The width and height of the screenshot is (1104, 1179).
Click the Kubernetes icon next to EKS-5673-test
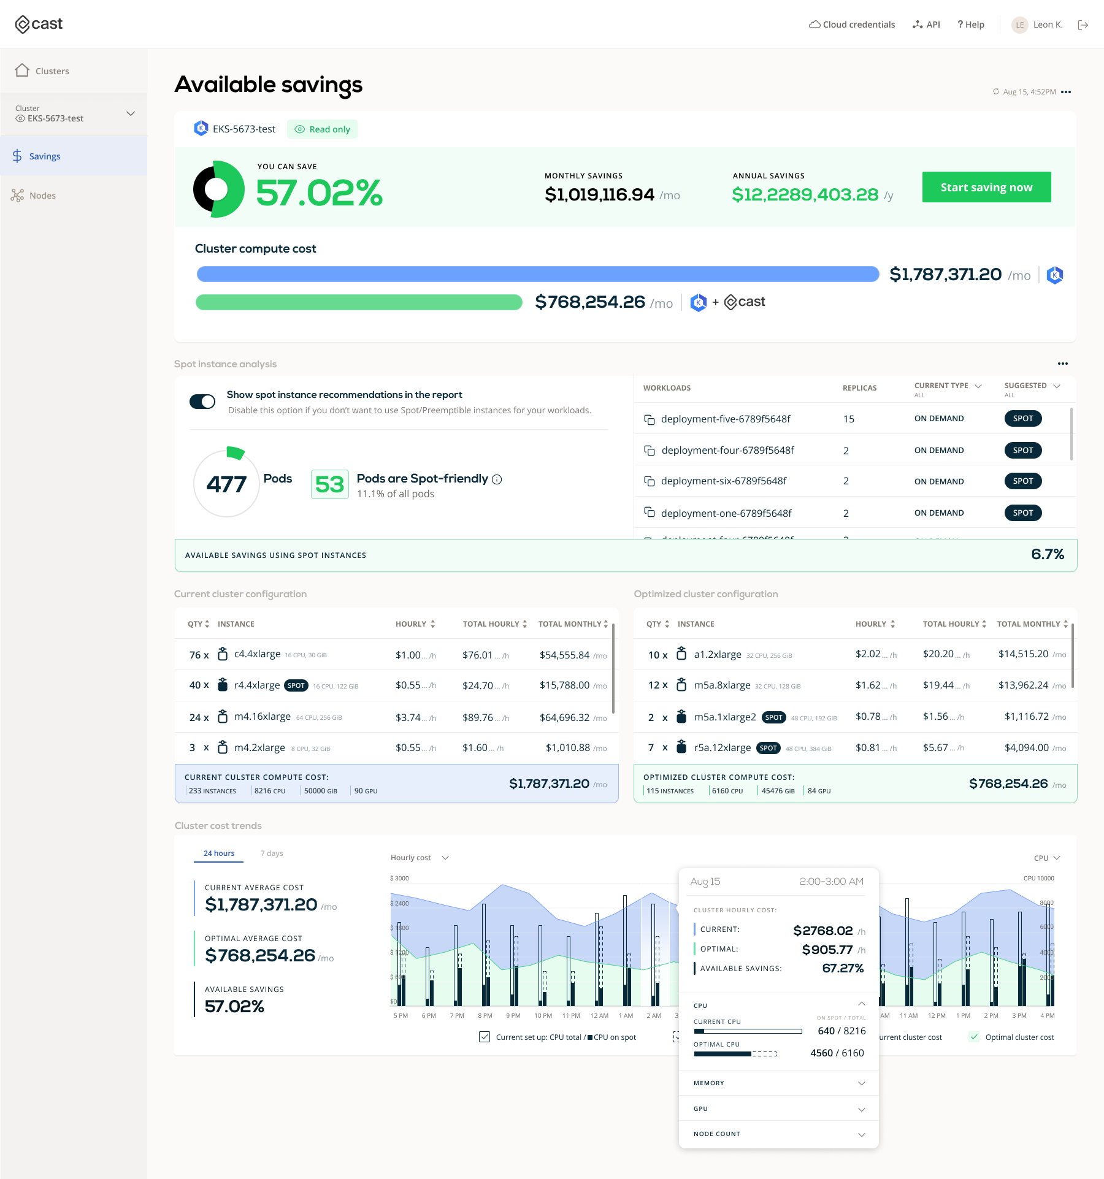click(x=201, y=129)
